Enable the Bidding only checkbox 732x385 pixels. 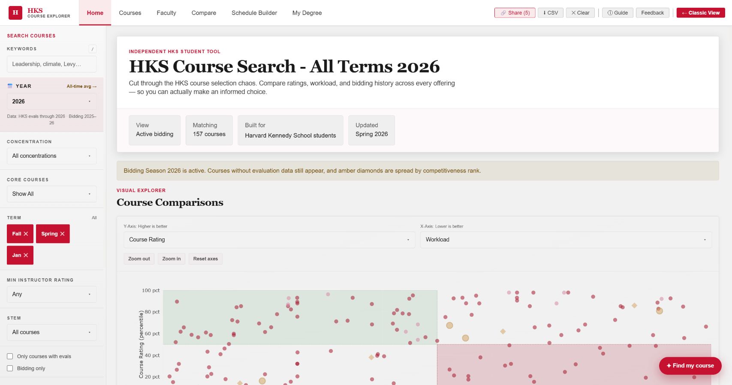point(10,368)
